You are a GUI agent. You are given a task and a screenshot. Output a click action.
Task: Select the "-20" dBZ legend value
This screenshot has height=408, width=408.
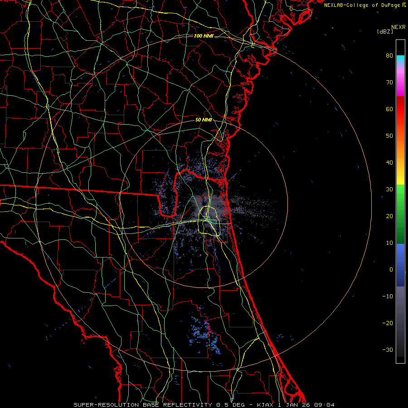tap(388, 323)
